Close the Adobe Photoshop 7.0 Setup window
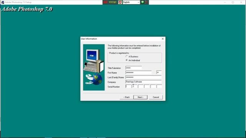Image resolution: width=246 pixels, height=138 pixels. 241,2
